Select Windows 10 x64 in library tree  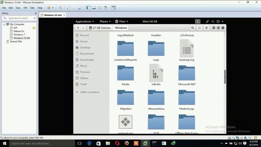[22, 38]
